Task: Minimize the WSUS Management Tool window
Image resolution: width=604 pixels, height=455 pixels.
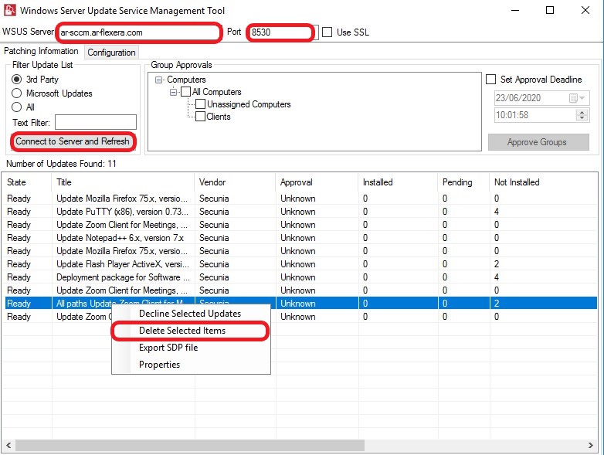Action: 515,10
